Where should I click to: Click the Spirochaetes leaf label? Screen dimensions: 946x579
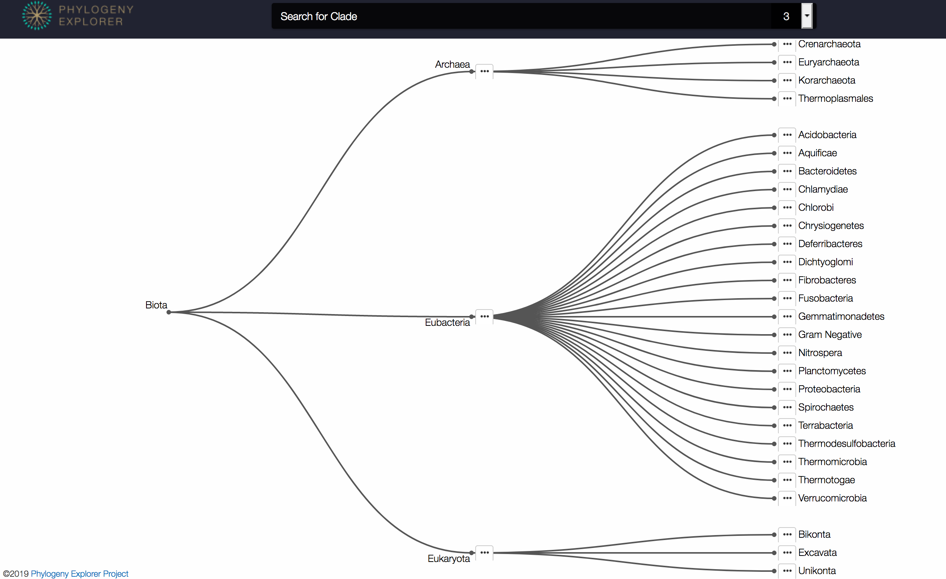point(826,408)
